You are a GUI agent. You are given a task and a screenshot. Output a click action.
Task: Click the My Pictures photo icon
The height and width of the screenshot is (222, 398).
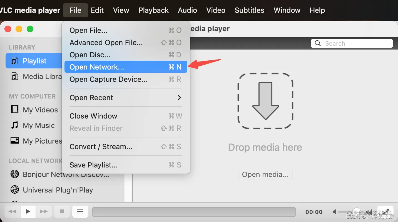tap(14, 140)
